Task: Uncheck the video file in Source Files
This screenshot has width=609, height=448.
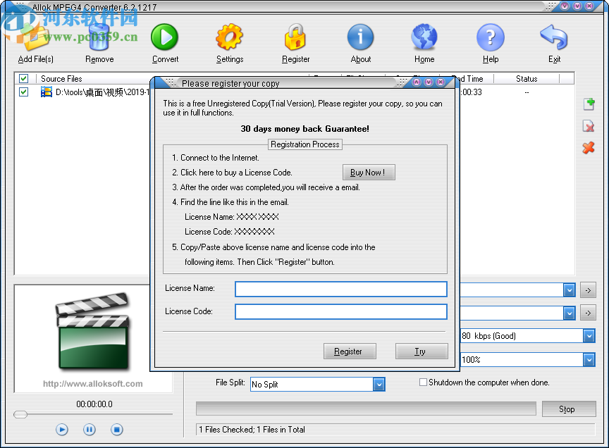Action: coord(23,92)
